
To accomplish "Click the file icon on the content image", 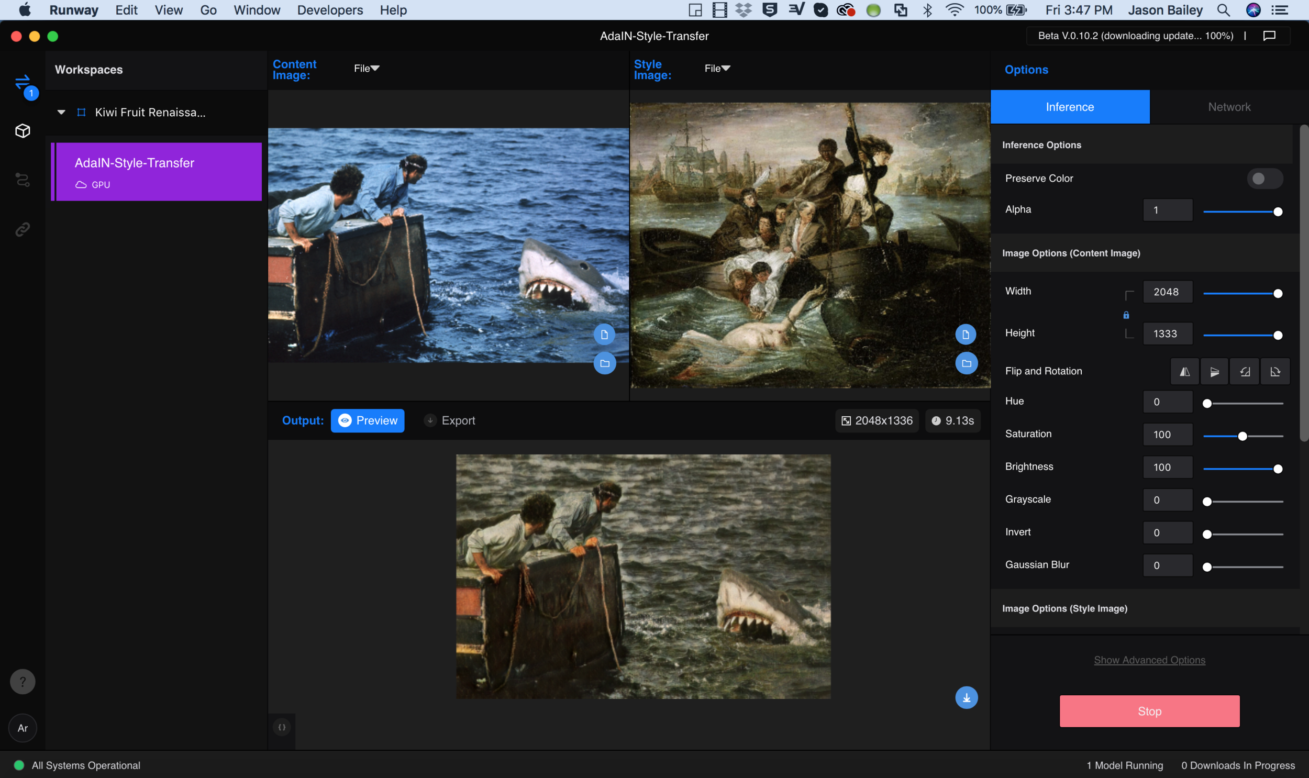I will pyautogui.click(x=604, y=335).
